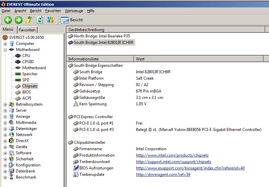
Task: Select Speicher in the tree
Action: coord(30,74)
